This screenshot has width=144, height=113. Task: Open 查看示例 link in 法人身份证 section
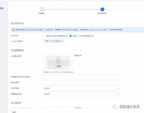78,108
